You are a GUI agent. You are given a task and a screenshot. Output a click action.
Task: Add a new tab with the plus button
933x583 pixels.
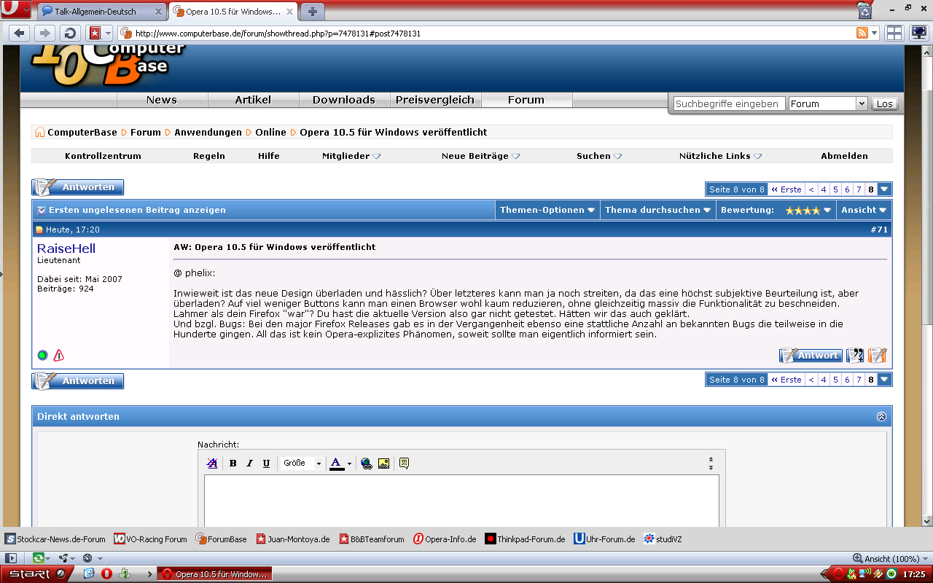(x=313, y=11)
